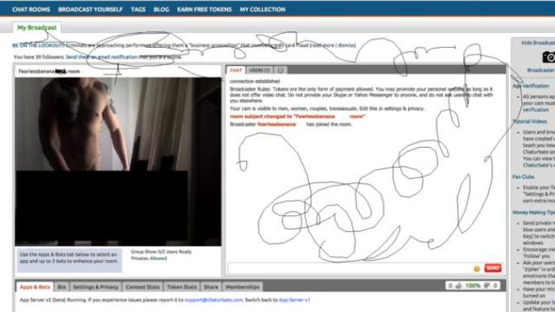Open the BROADCAST YOURSELF navigation item
The image size is (555, 312).
[x=90, y=10]
